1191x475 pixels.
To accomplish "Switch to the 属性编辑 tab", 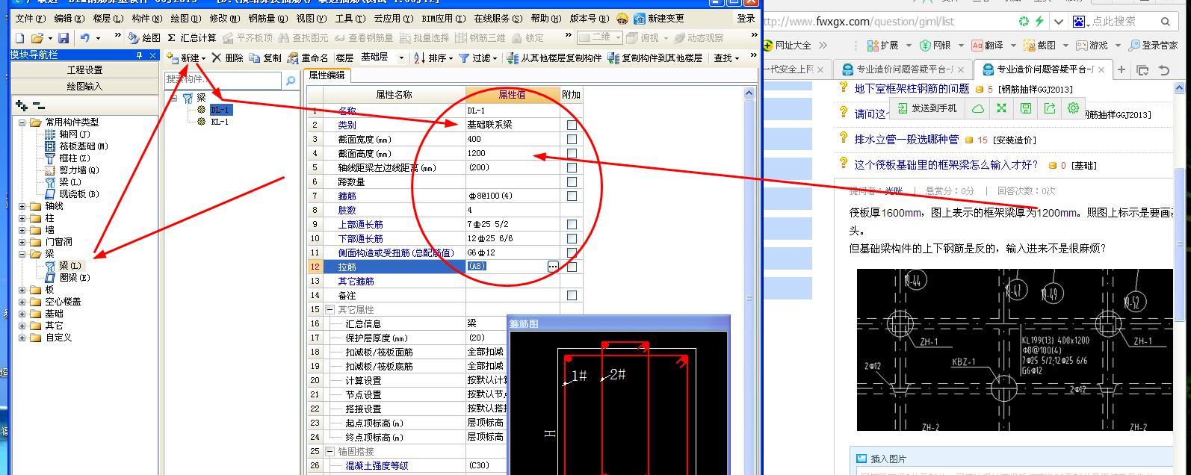I will click(327, 75).
